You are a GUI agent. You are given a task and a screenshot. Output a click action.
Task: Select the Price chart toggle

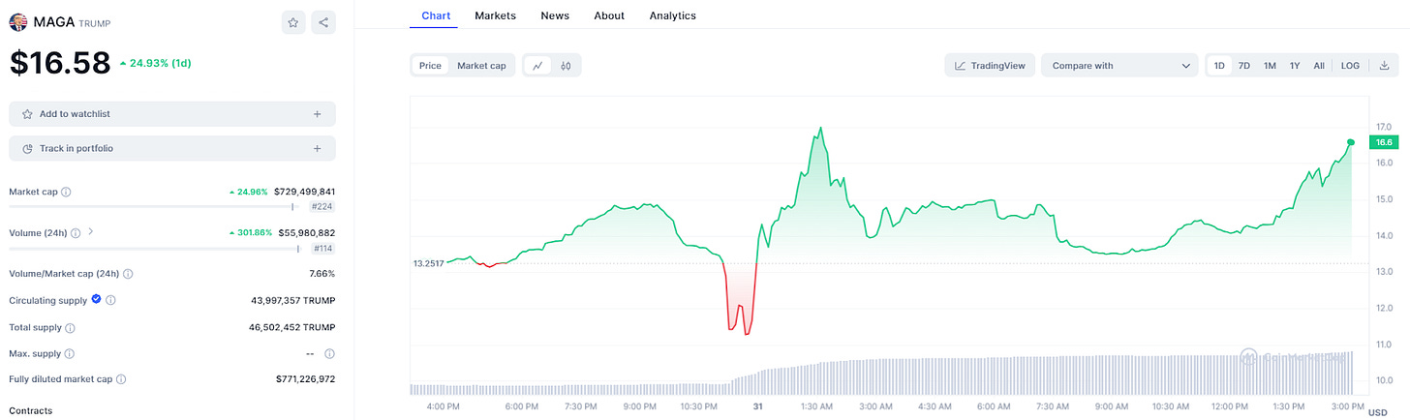pyautogui.click(x=430, y=66)
